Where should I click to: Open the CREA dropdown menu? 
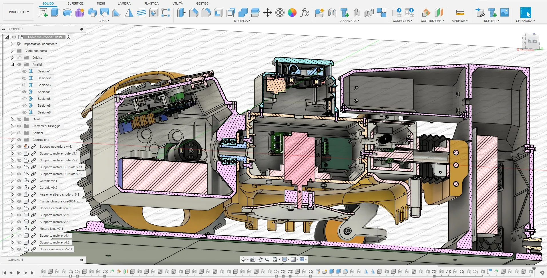tap(104, 21)
